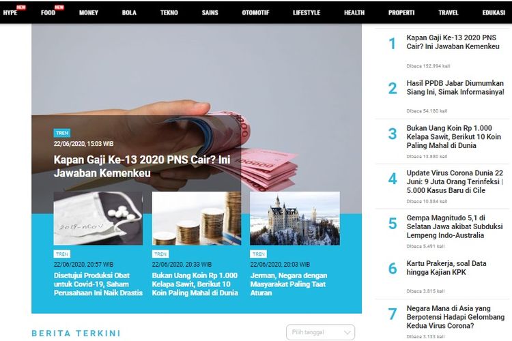Open the OTOMOTIF navigation item
This screenshot has height=341, width=512.
(x=255, y=13)
